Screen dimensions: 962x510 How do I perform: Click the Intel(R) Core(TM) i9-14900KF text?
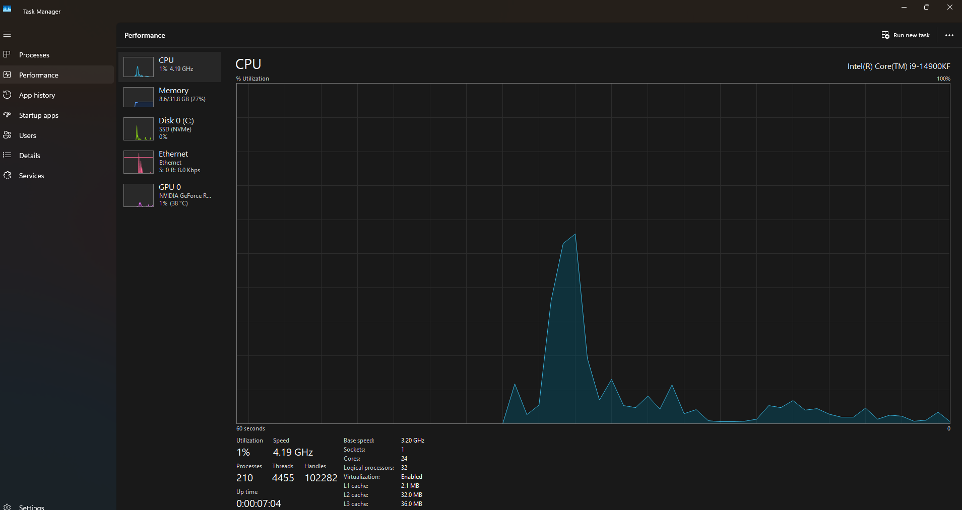[x=899, y=66]
